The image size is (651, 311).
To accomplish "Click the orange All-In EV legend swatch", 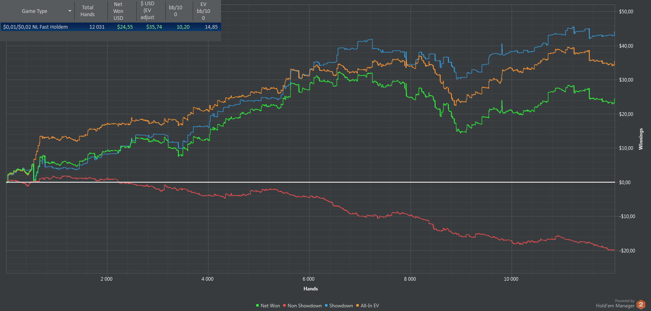I will point(358,306).
